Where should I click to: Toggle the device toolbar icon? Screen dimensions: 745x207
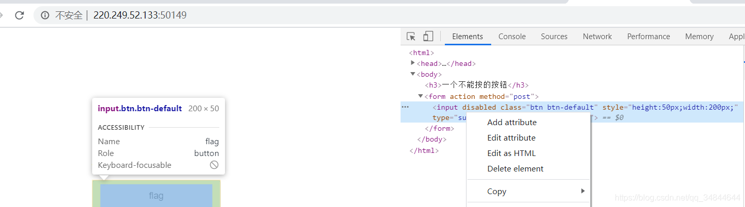click(428, 37)
